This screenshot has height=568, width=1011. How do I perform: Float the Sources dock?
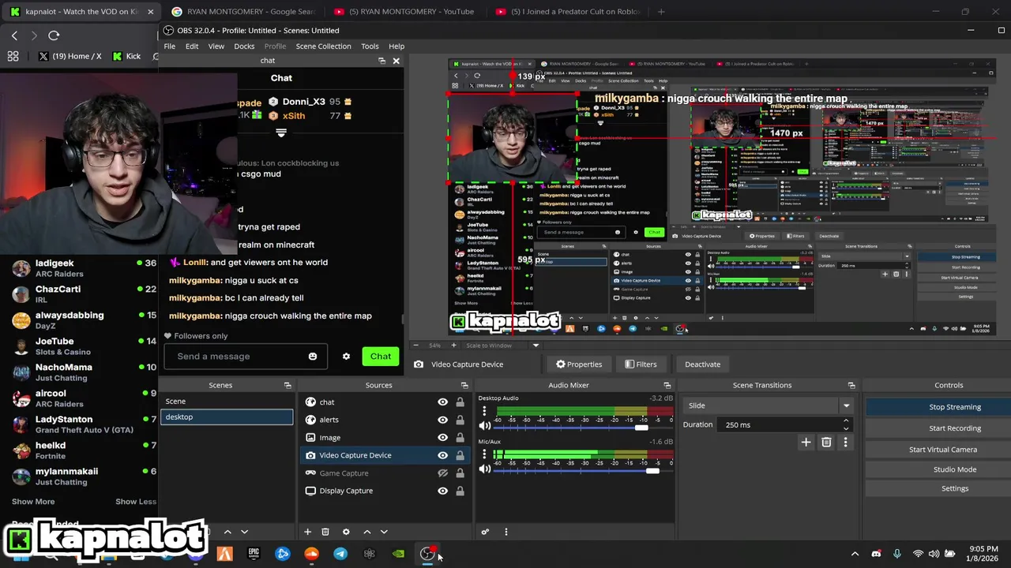[x=464, y=385]
